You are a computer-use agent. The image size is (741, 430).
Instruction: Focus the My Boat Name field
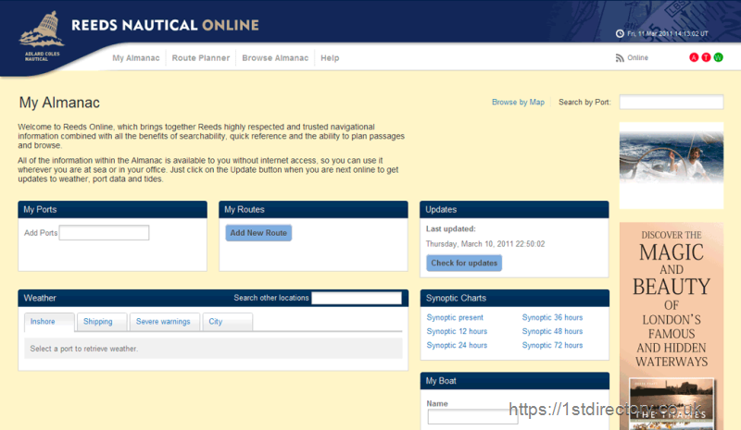coord(472,417)
